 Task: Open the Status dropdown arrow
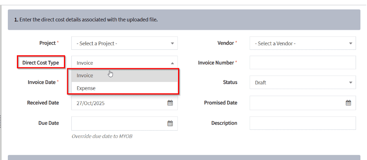350,83
